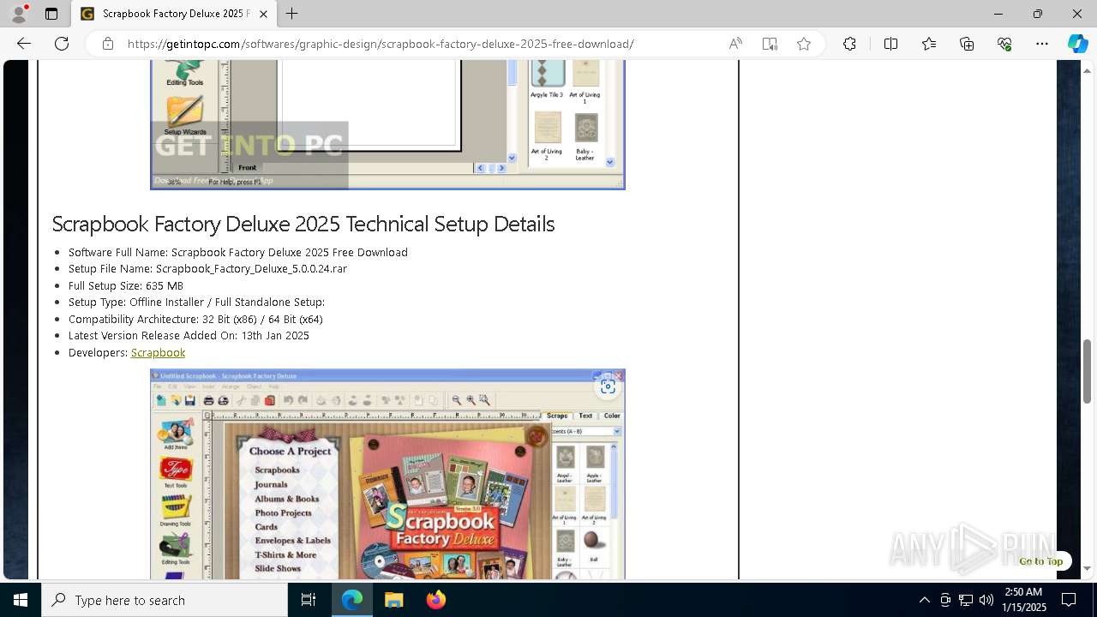Refresh the current page

coord(62,44)
